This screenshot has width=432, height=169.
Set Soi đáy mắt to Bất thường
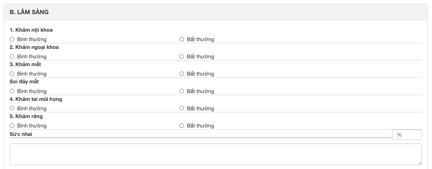click(182, 91)
